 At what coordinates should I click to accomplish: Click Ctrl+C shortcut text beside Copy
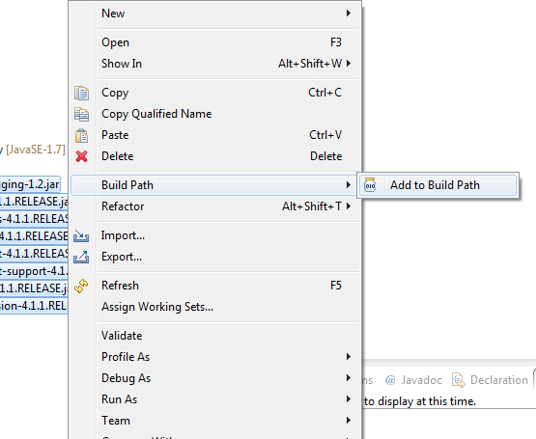click(x=324, y=93)
